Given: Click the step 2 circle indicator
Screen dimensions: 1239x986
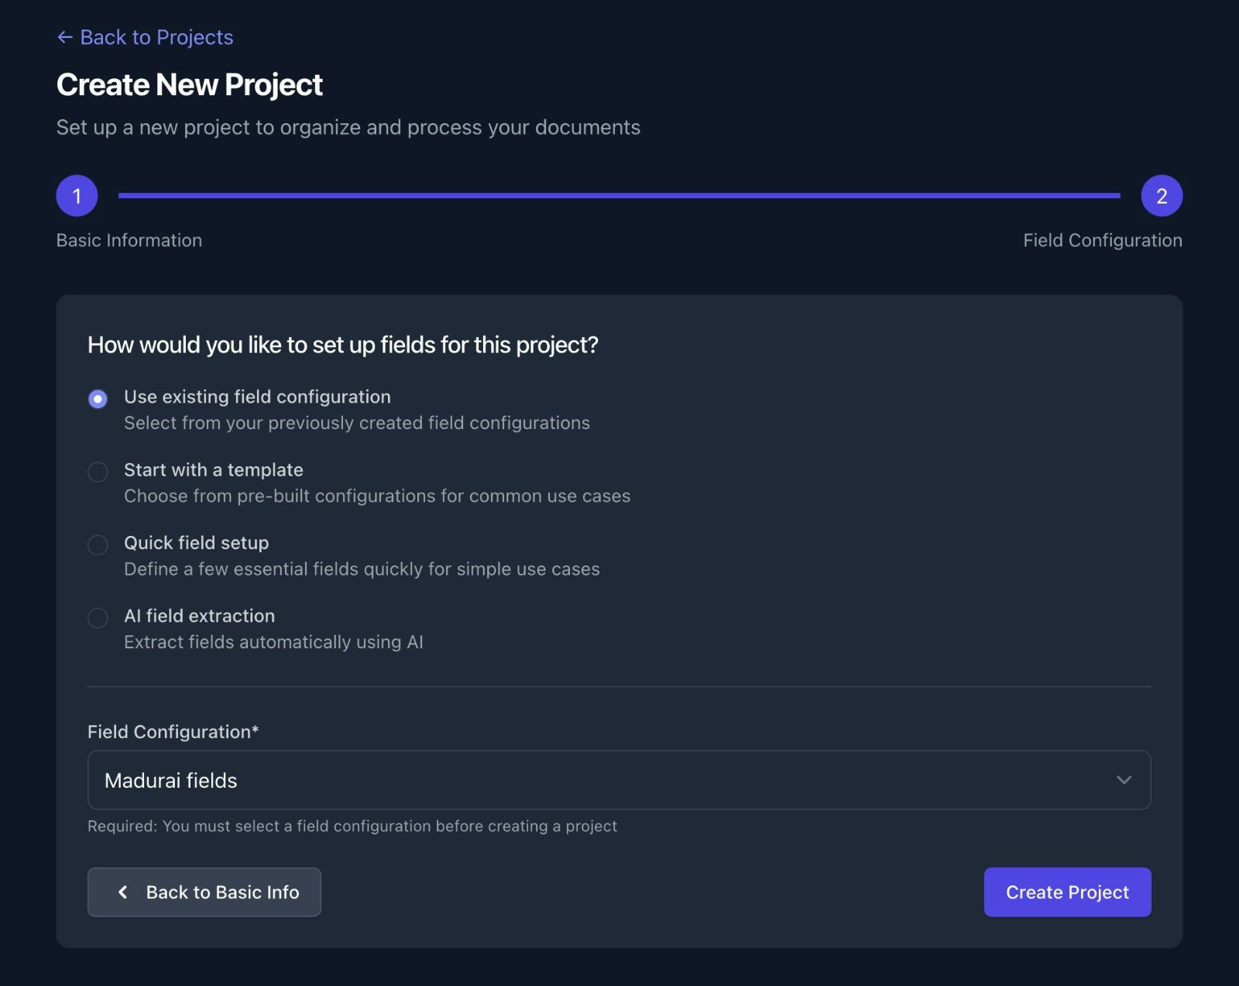Looking at the screenshot, I should click(1162, 196).
